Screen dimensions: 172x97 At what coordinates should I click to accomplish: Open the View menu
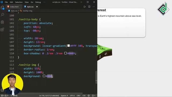27,2
